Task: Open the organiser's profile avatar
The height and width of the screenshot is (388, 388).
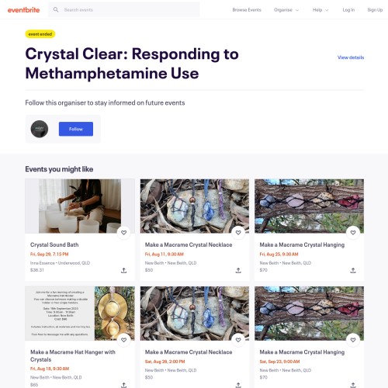Action: (40, 129)
